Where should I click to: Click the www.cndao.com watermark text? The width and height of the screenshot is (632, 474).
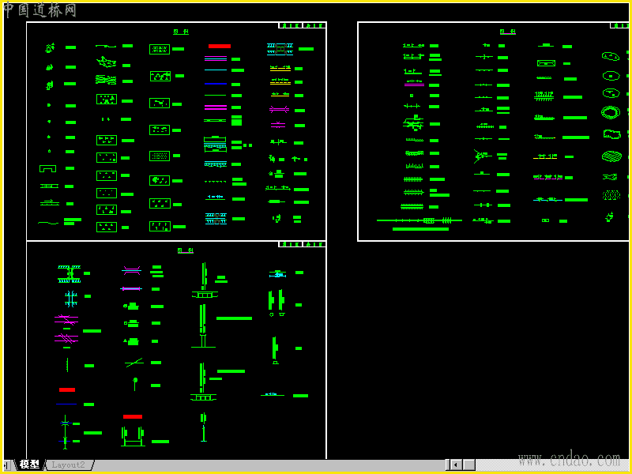click(569, 459)
